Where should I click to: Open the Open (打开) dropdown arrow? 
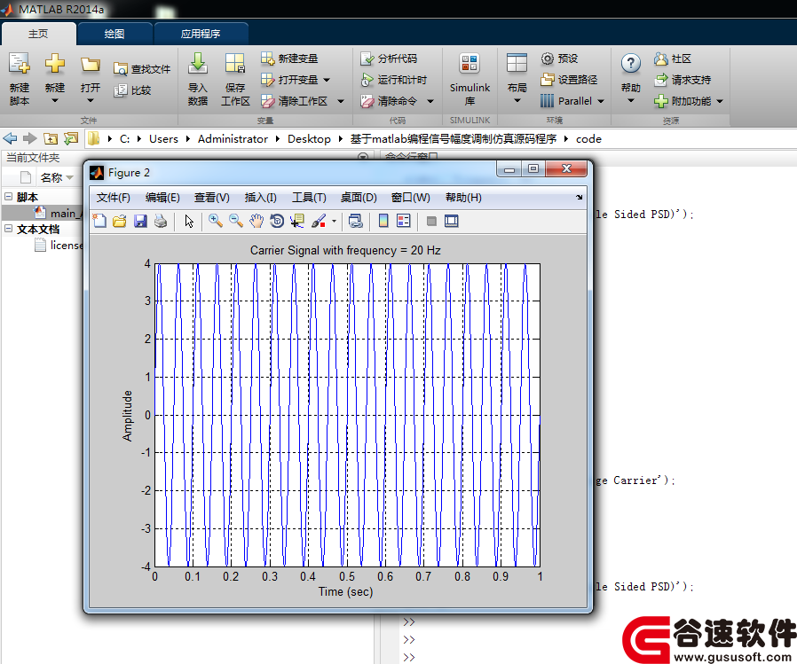pos(90,100)
